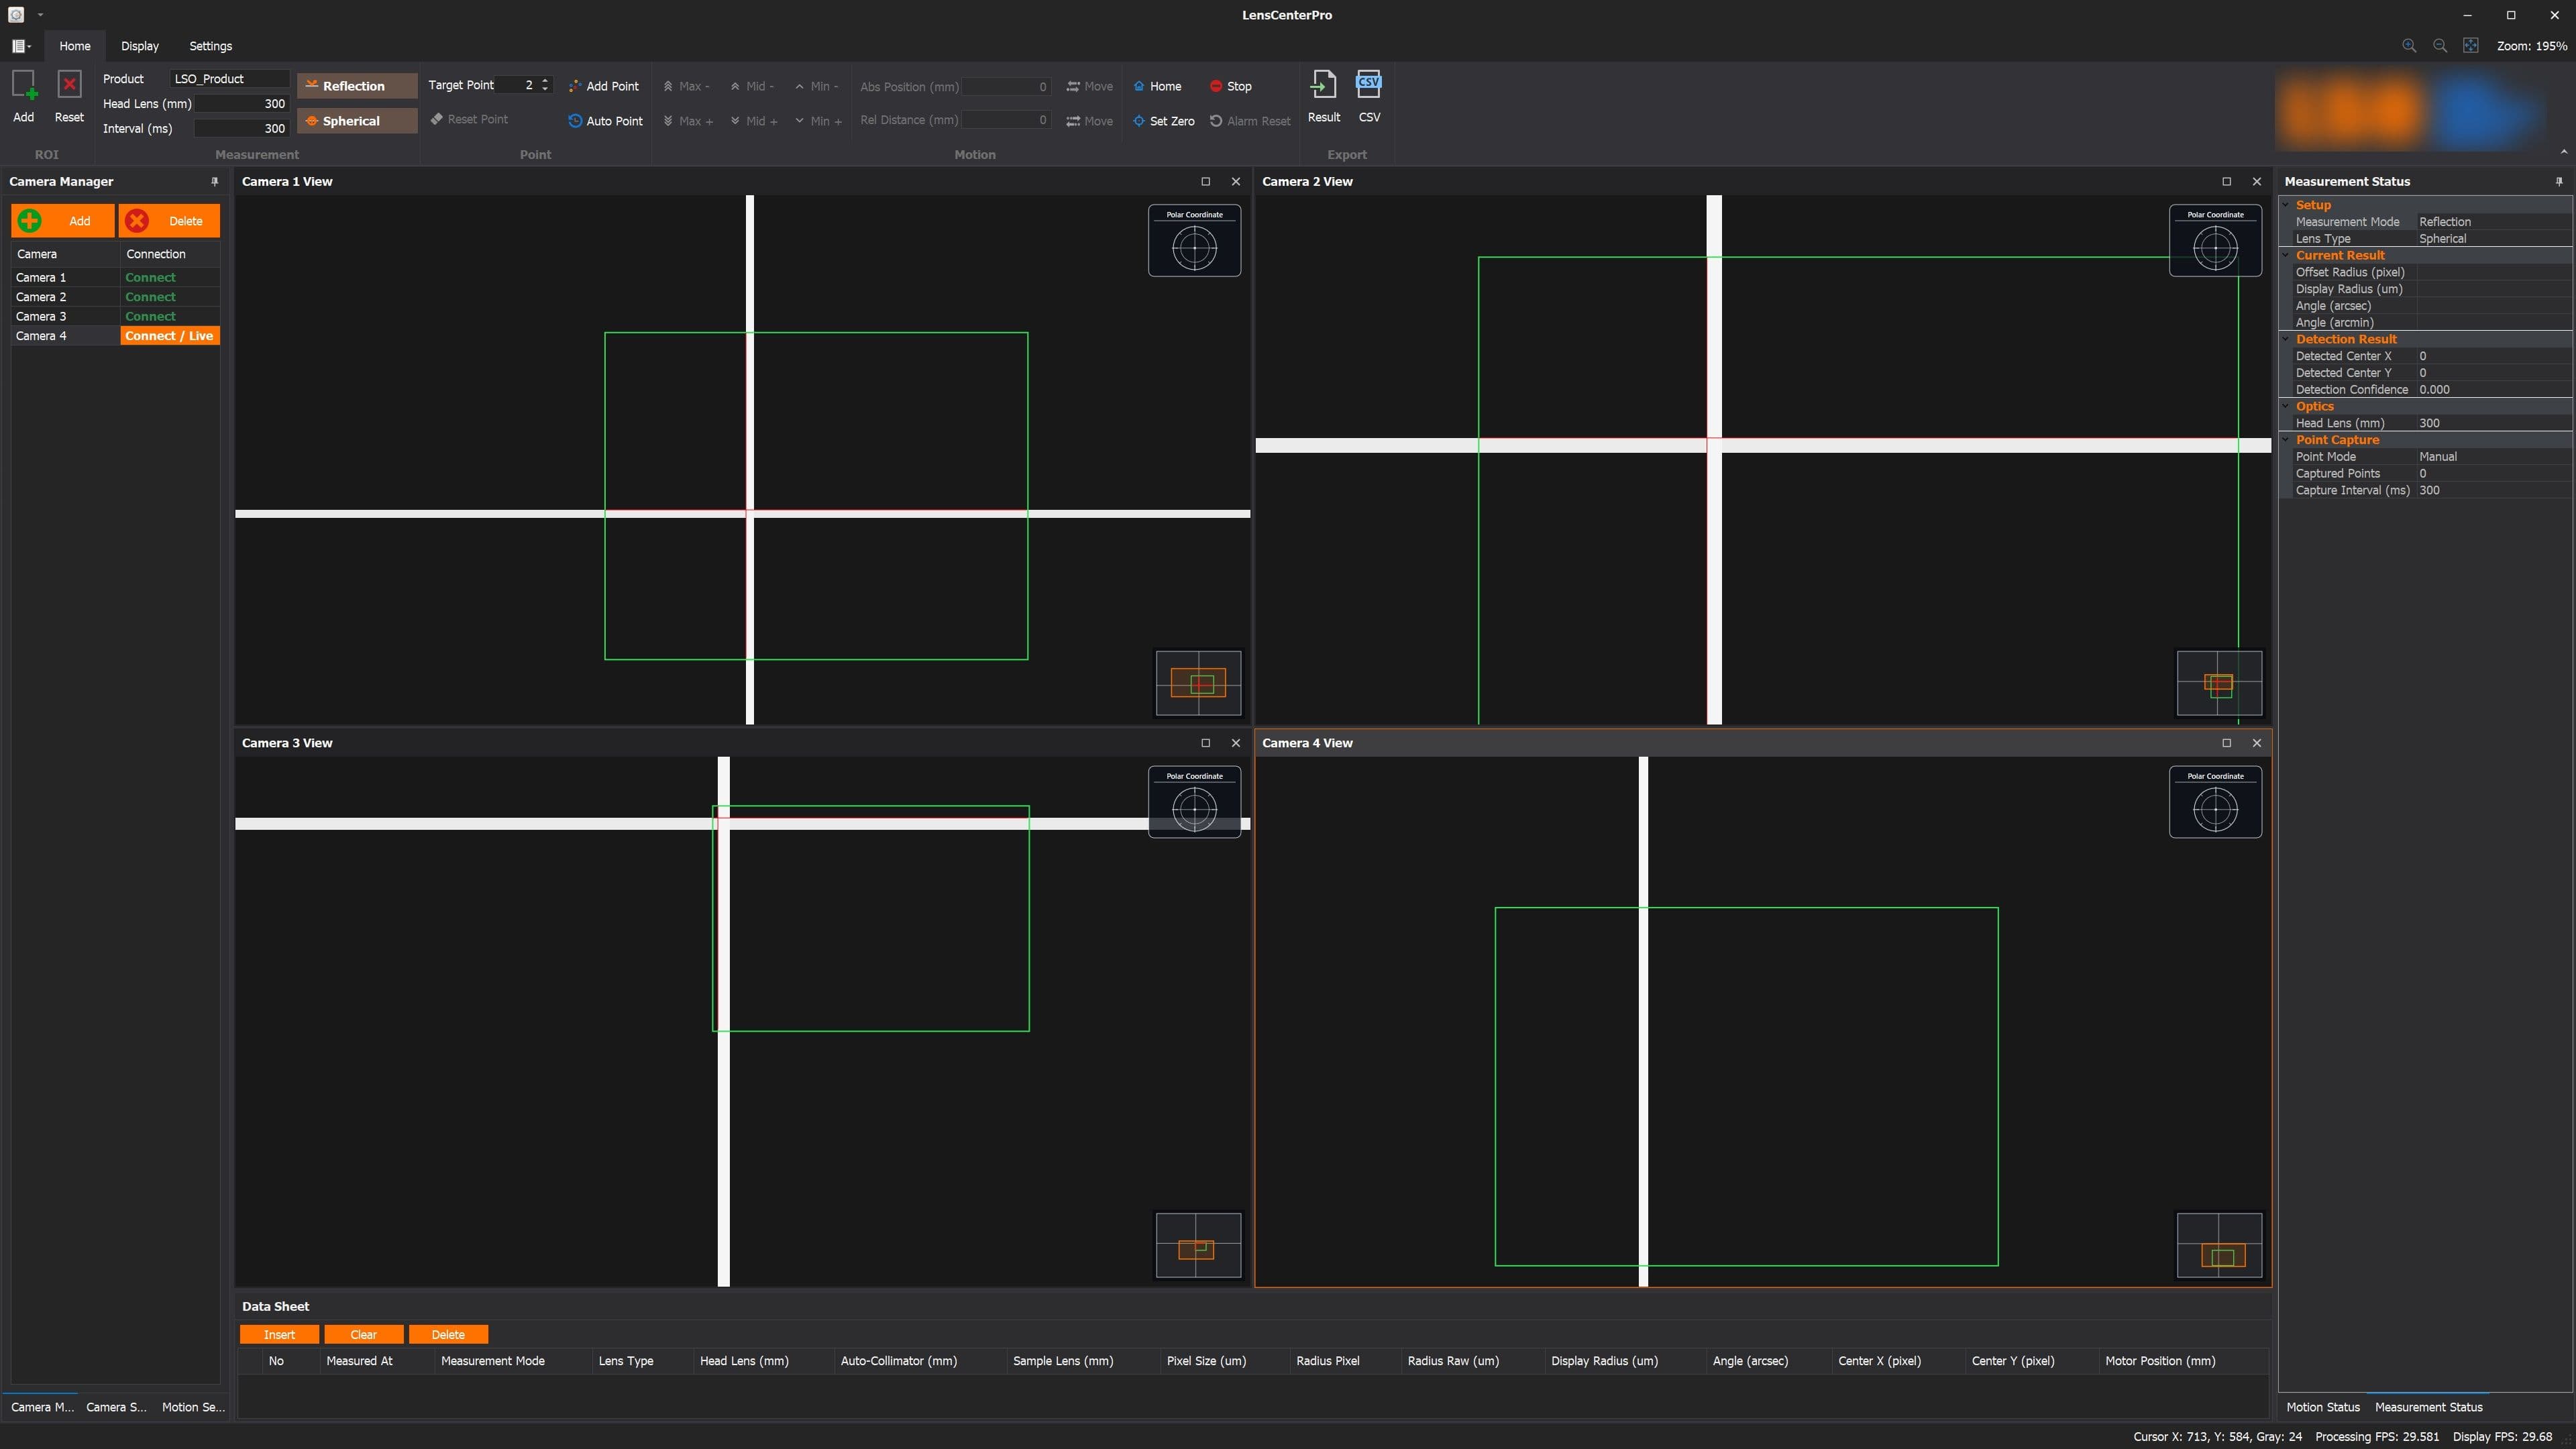Maximize the Camera 1 View panel
This screenshot has width=2576, height=1449.
tap(1205, 181)
